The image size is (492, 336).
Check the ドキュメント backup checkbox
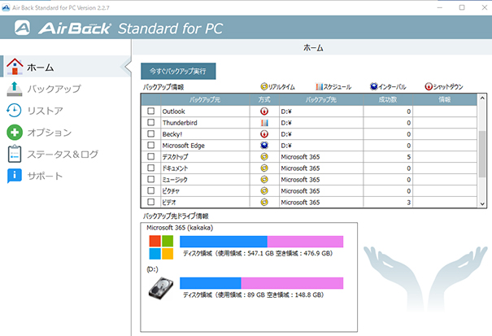click(151, 168)
